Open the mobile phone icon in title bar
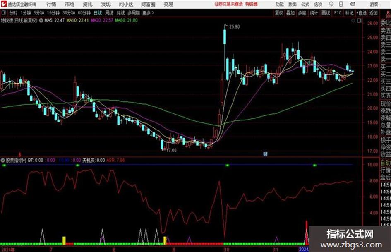 pyautogui.click(x=341, y=4)
